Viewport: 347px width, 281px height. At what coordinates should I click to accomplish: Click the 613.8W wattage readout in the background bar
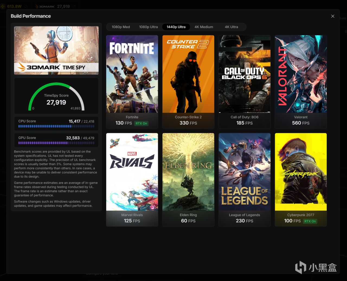tap(14, 6)
